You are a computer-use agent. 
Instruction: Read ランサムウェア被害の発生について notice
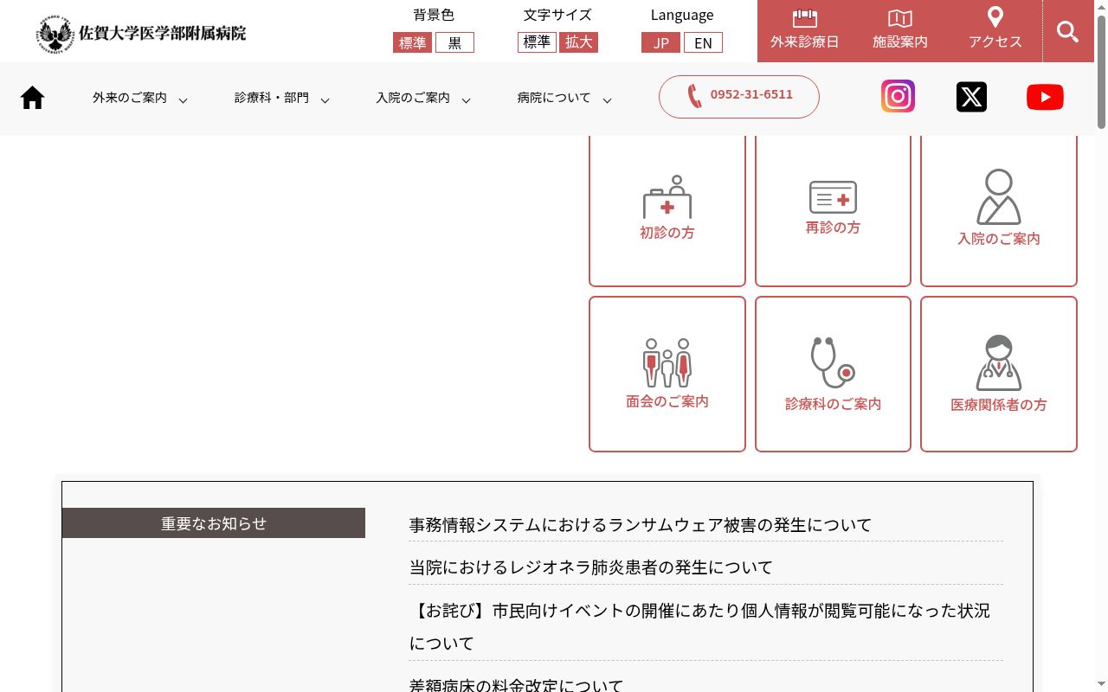tap(641, 525)
